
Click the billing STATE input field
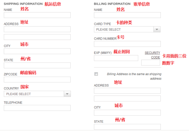point(127,127)
